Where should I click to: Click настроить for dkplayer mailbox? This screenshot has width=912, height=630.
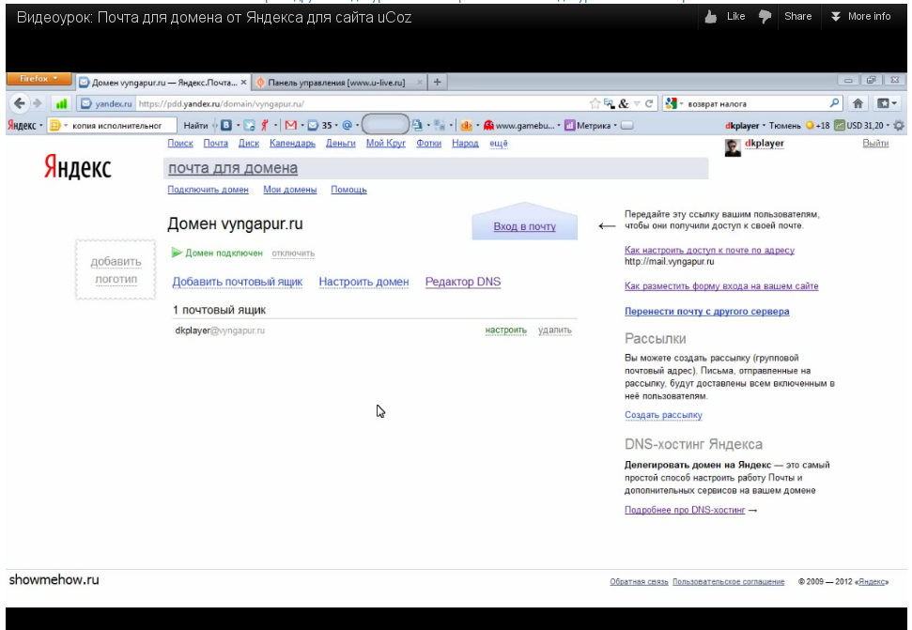coord(506,330)
